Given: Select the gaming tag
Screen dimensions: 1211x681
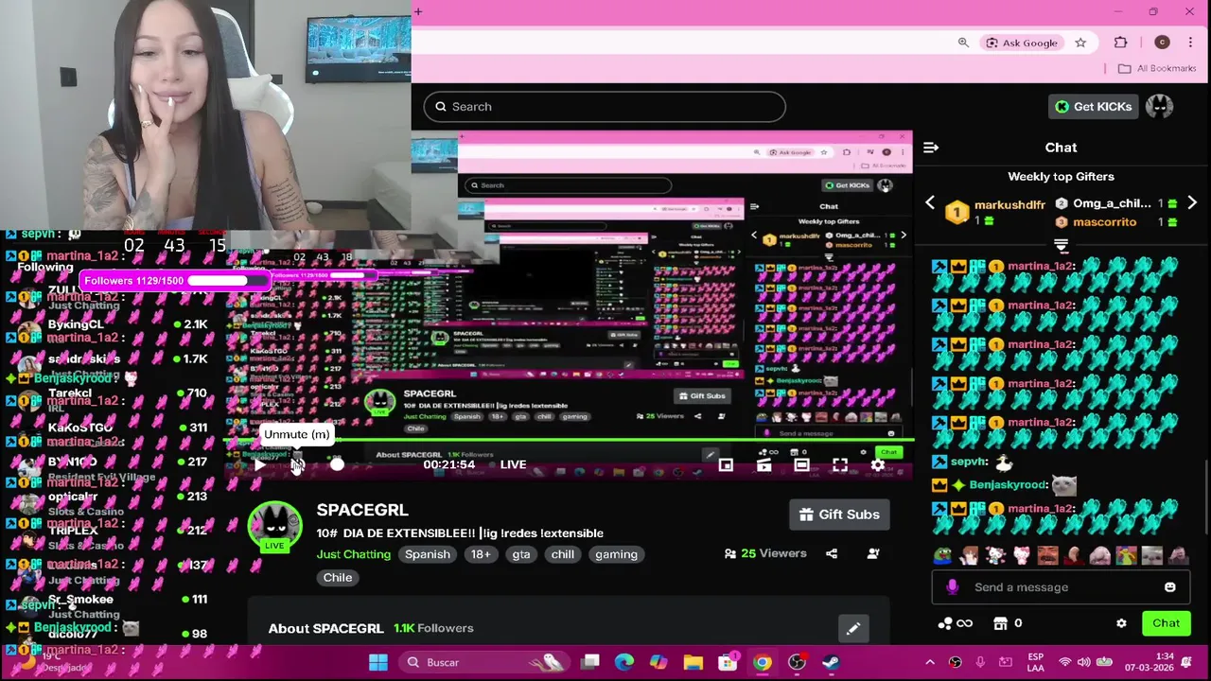Looking at the screenshot, I should pyautogui.click(x=616, y=554).
